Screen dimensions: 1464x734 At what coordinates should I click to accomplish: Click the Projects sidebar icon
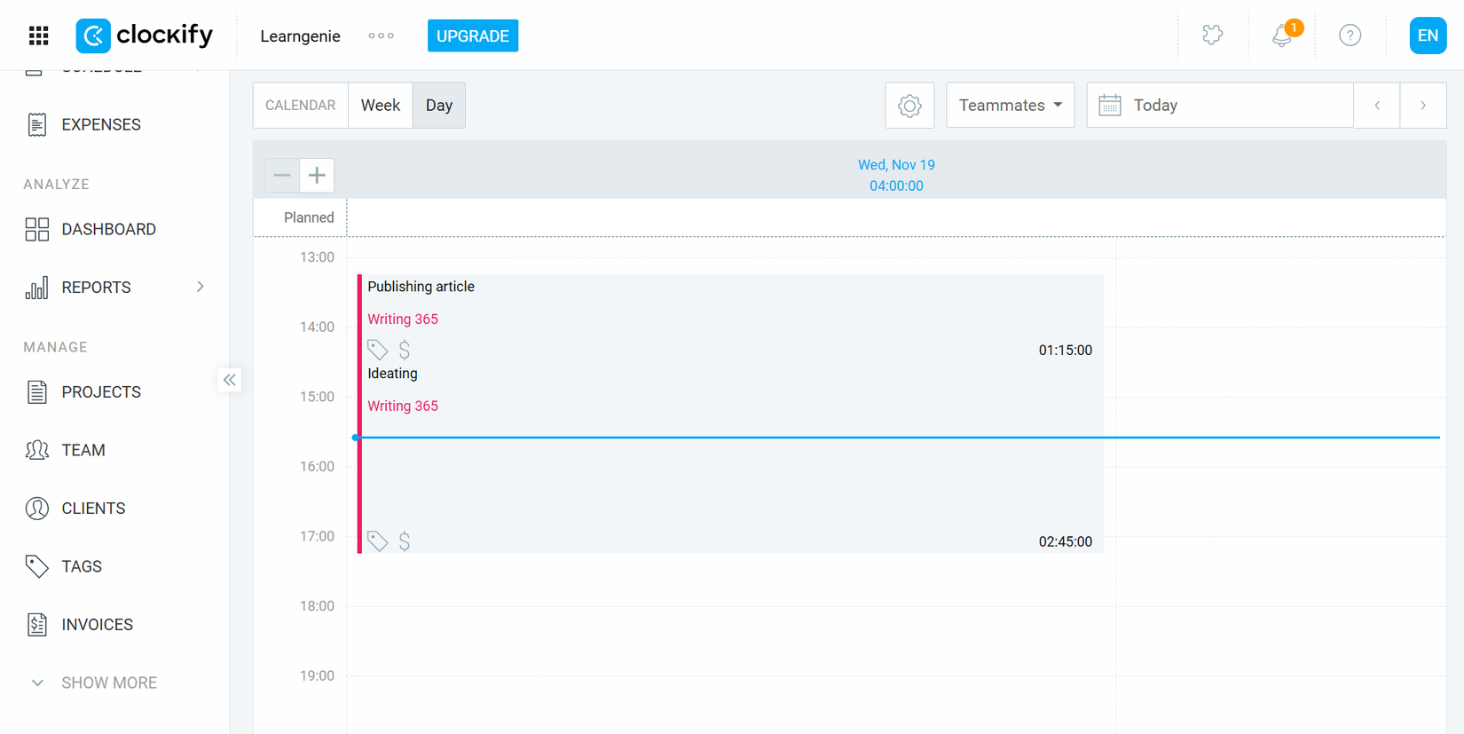point(36,392)
